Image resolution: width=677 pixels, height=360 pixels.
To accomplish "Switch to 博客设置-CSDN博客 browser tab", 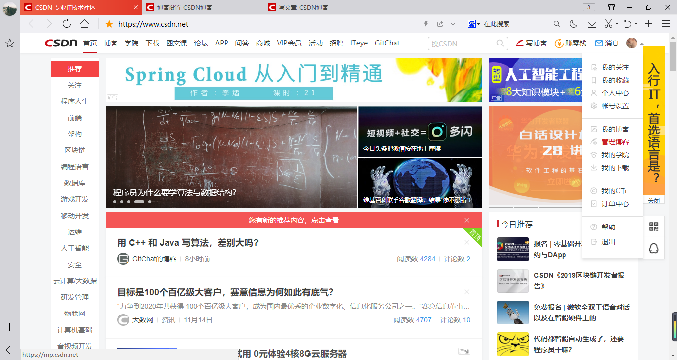I will (x=204, y=7).
